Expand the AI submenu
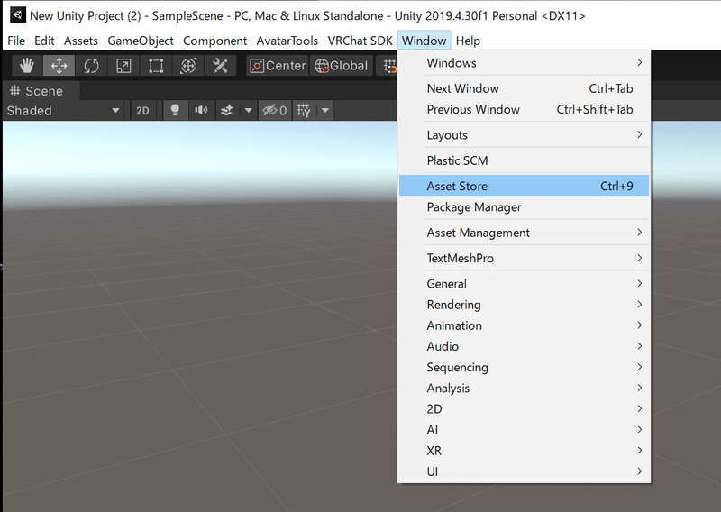This screenshot has width=721, height=512. [x=525, y=430]
